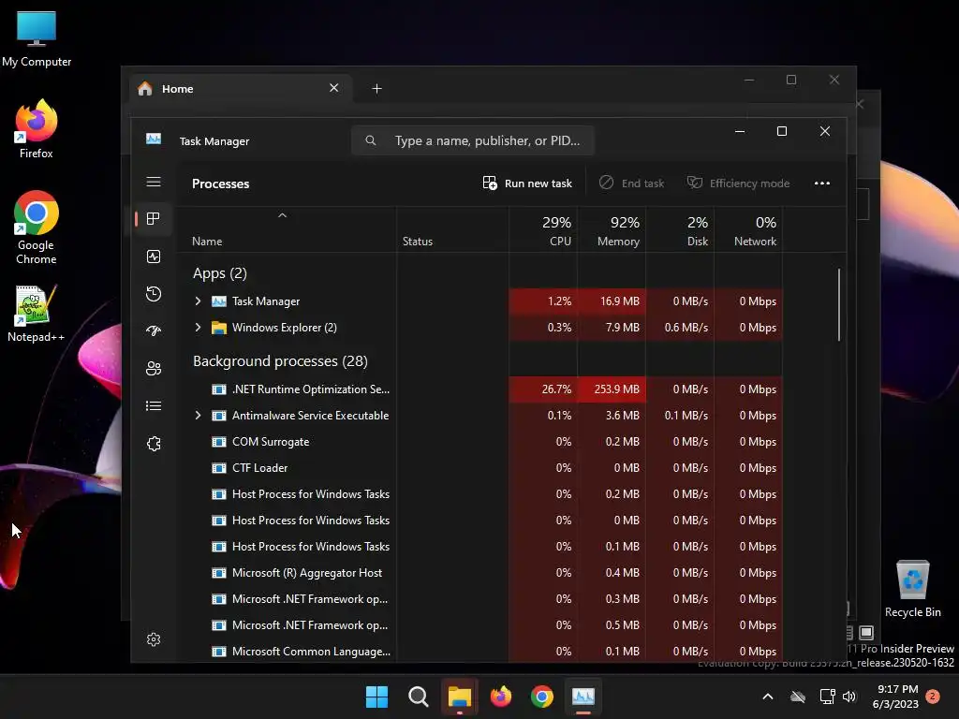Click the process list vertical scrollbar
Viewport: 959px width, 719px height.
click(x=839, y=304)
